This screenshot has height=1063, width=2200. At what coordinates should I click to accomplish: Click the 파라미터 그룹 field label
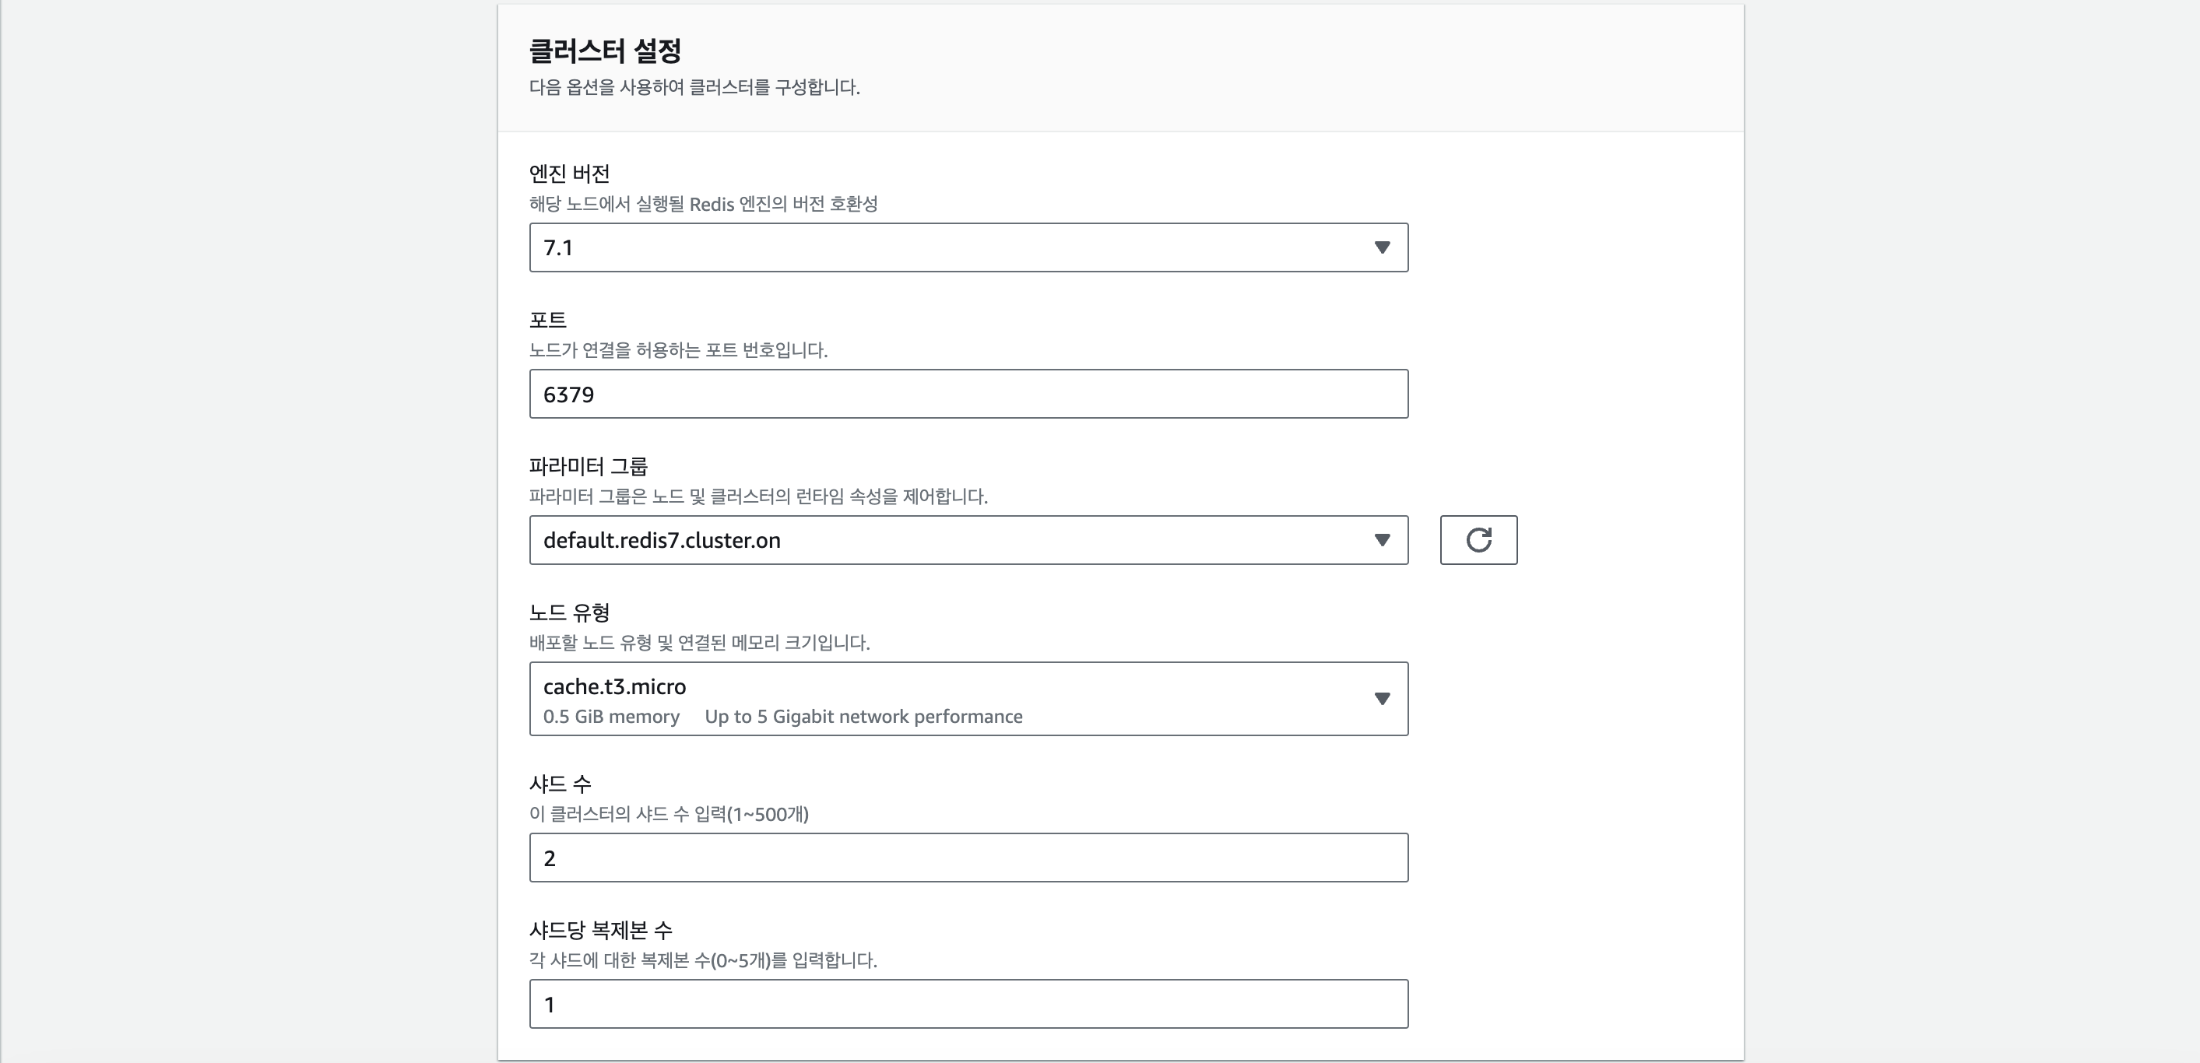point(588,466)
